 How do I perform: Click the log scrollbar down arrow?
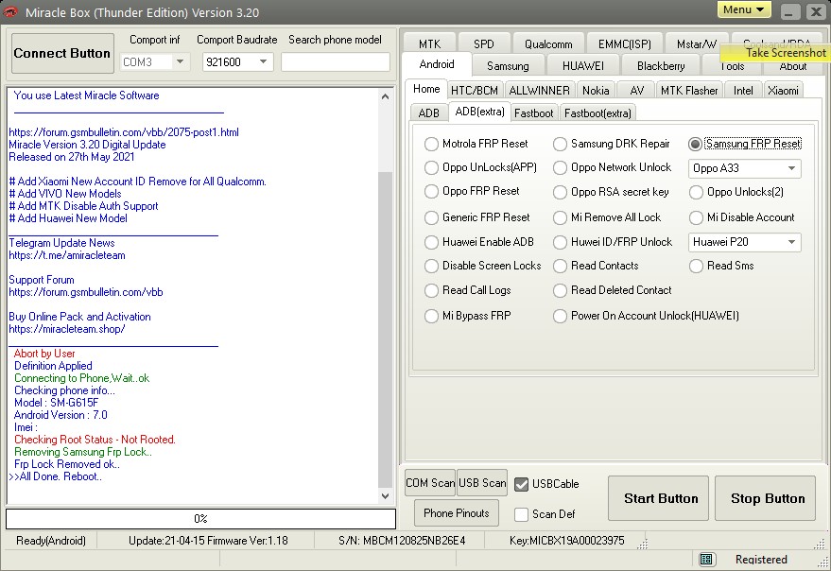(x=386, y=494)
